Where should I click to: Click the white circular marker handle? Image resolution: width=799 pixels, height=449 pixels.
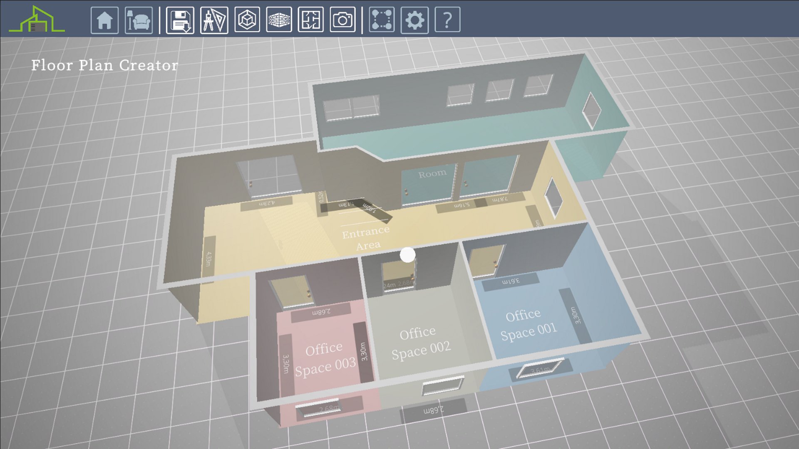coord(407,255)
